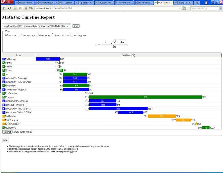The image size is (223, 173).
Task: Click the green toolbar icon next to reload
Action: point(15,8)
